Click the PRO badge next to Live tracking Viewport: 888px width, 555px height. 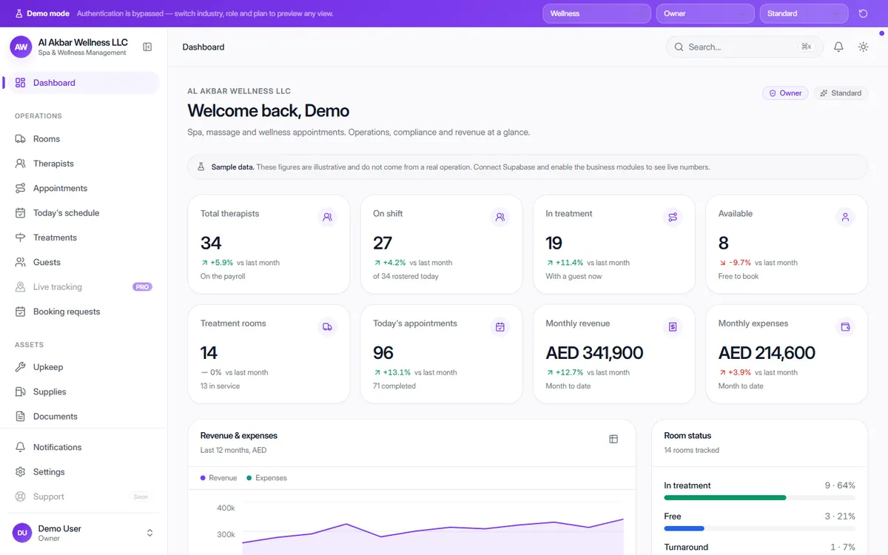pos(142,287)
